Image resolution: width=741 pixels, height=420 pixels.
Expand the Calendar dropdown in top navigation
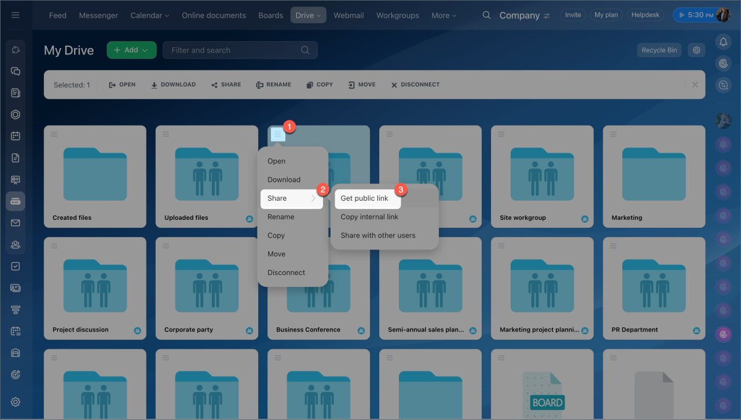[150, 16]
